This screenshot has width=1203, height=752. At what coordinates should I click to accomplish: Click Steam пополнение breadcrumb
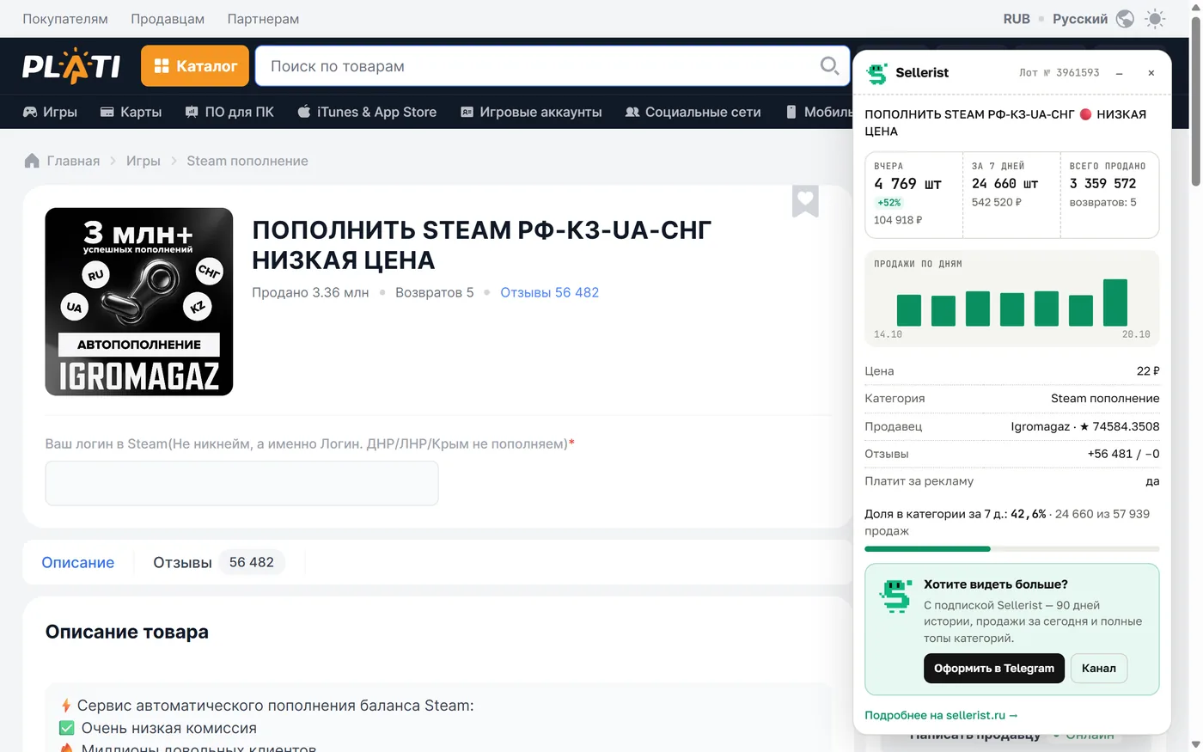[247, 161]
